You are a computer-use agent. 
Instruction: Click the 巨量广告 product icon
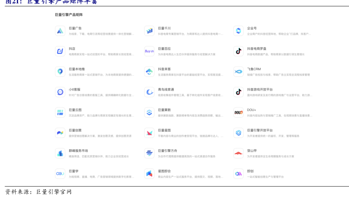(60, 31)
